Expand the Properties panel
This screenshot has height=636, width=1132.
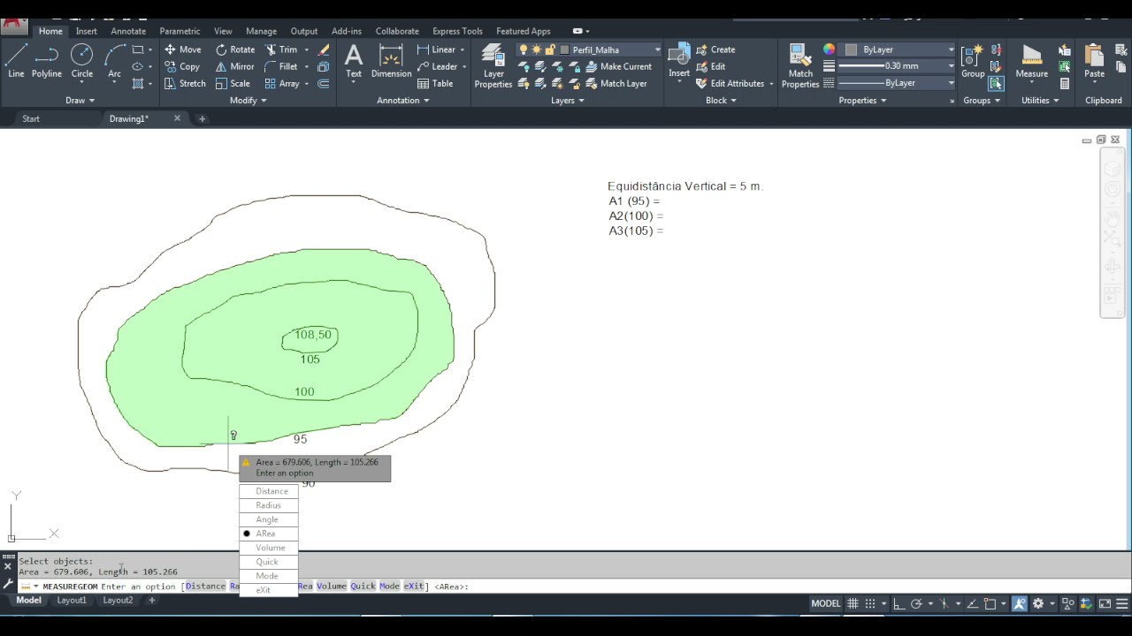[x=862, y=101]
